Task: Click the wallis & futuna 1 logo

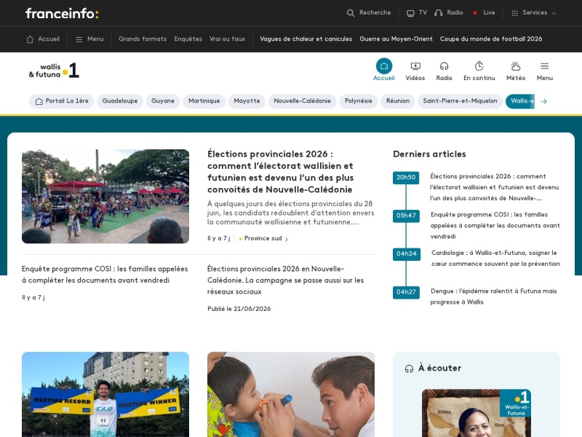Action: (54, 71)
